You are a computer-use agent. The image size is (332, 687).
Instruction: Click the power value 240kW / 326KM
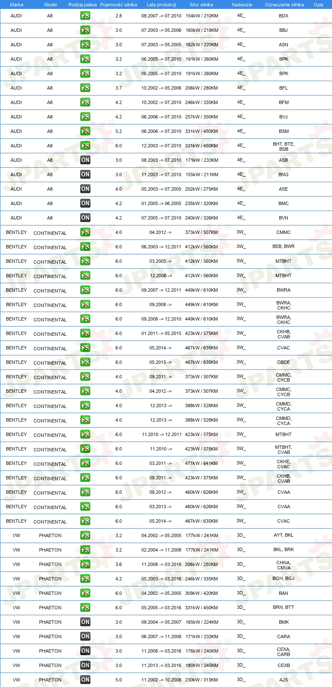point(202,218)
